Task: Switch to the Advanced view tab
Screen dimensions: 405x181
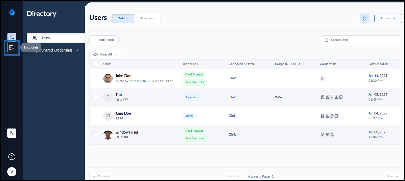Action: 147,18
